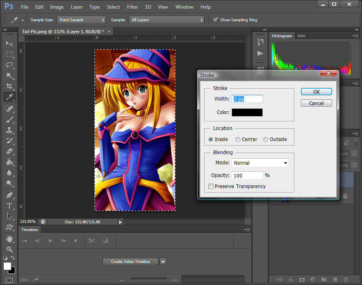Image resolution: width=362 pixels, height=285 pixels.
Task: Select the Rectangular Marquee tool
Action: 9,54
